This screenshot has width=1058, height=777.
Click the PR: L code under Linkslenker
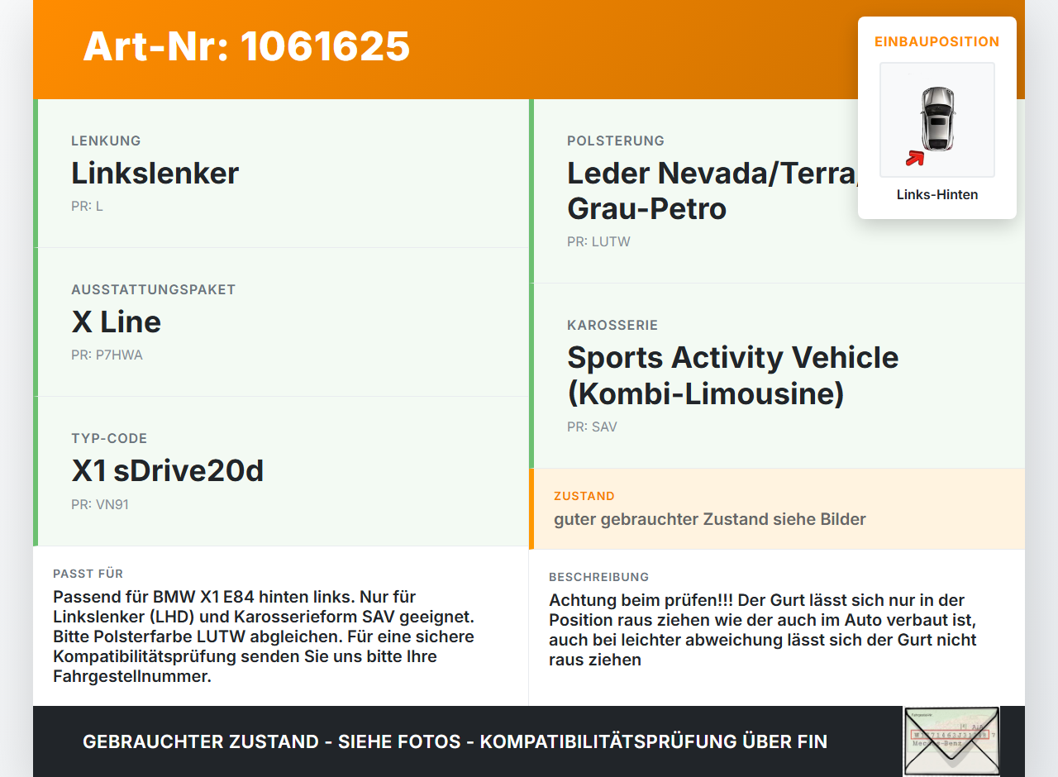87,207
